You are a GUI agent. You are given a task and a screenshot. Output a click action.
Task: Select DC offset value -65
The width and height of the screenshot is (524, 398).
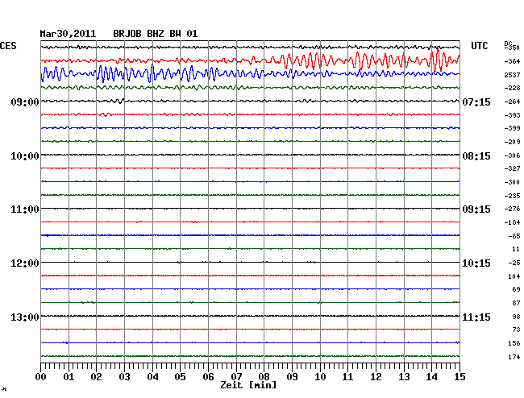[x=514, y=236]
